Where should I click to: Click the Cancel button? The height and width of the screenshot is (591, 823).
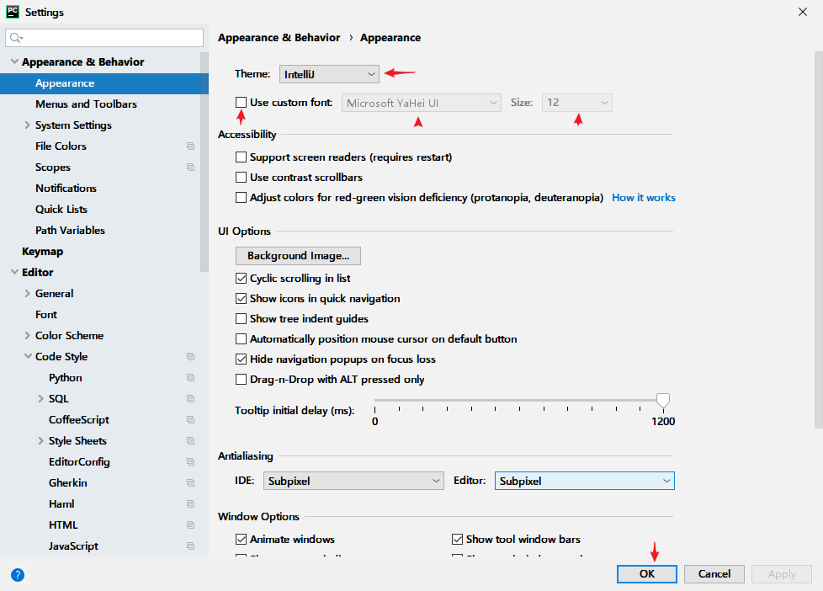714,573
